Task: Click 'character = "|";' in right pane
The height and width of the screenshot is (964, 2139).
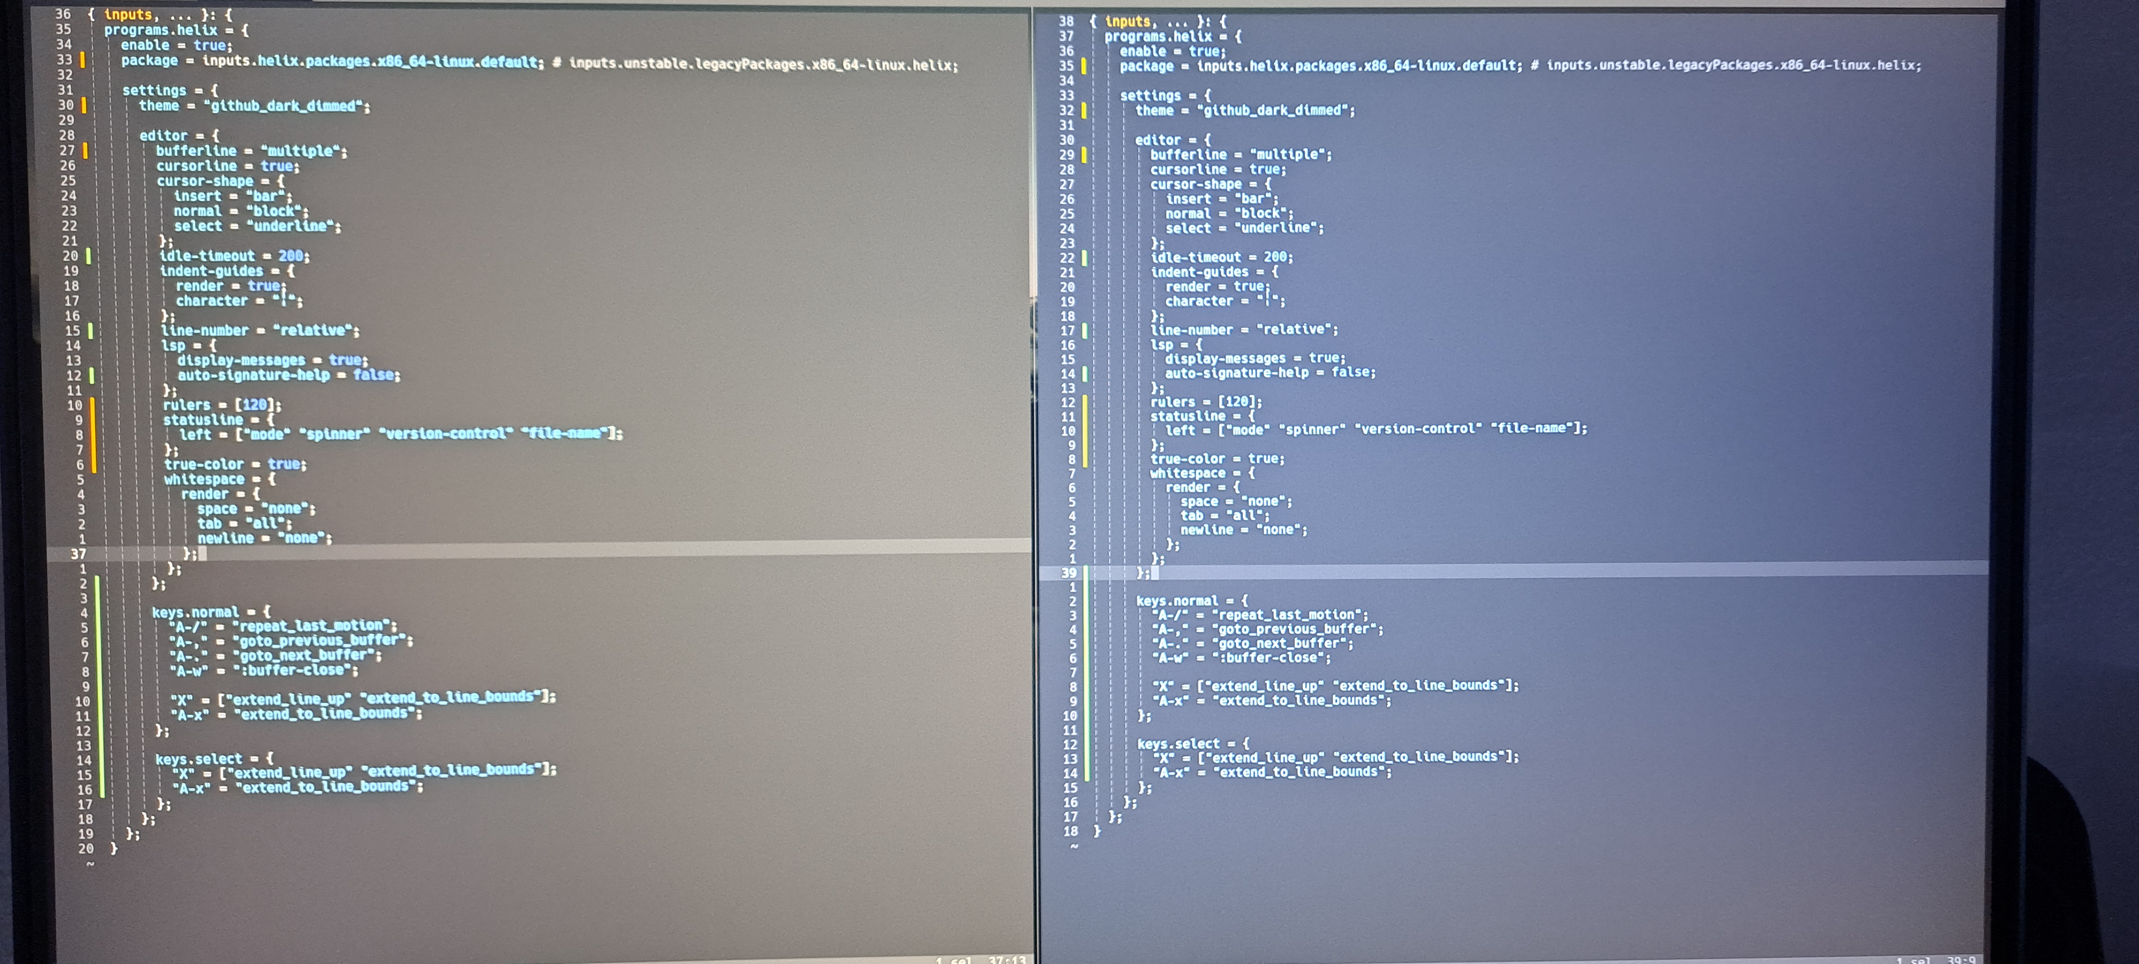Action: [1225, 302]
